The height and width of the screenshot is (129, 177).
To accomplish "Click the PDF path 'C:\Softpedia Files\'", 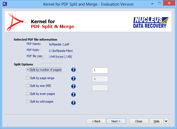I will (x=61, y=51).
